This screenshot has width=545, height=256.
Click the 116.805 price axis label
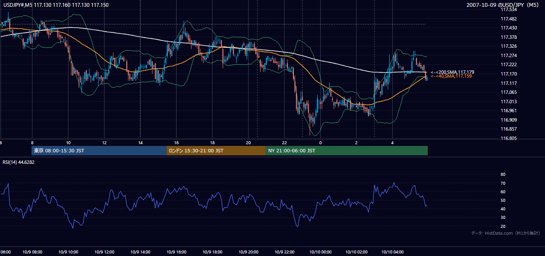508,138
